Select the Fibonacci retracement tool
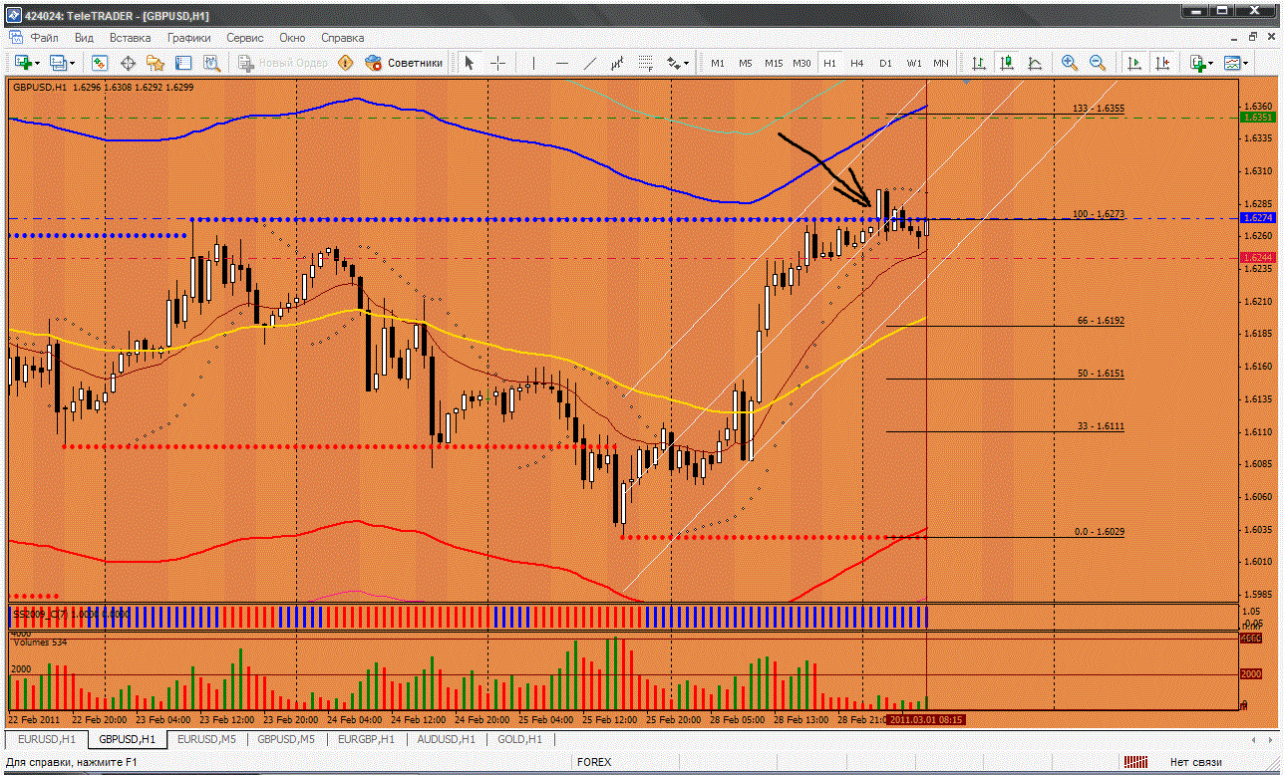Image resolution: width=1284 pixels, height=775 pixels. click(x=646, y=63)
